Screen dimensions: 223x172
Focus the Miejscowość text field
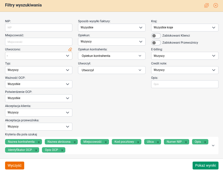tap(39, 42)
